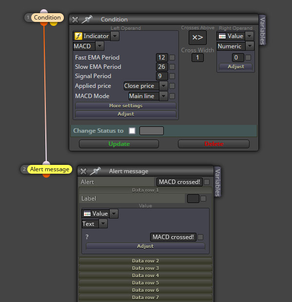This screenshot has width=292, height=302.
Task: Edit the Alert text MACD crossed!
Action: (179, 182)
